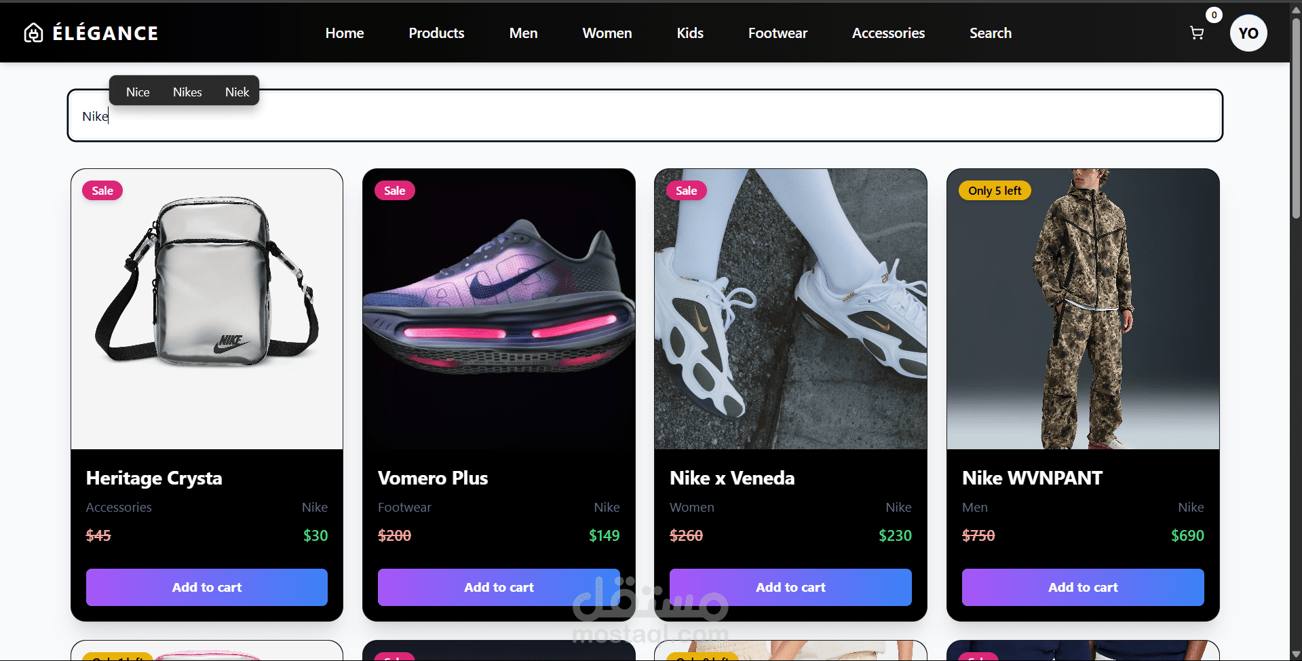
Task: Choose the 'Nikes' spelling suggestion
Action: coord(187,92)
